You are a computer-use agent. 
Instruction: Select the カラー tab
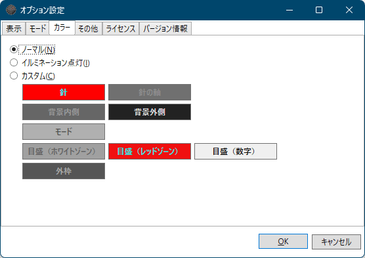click(x=62, y=28)
